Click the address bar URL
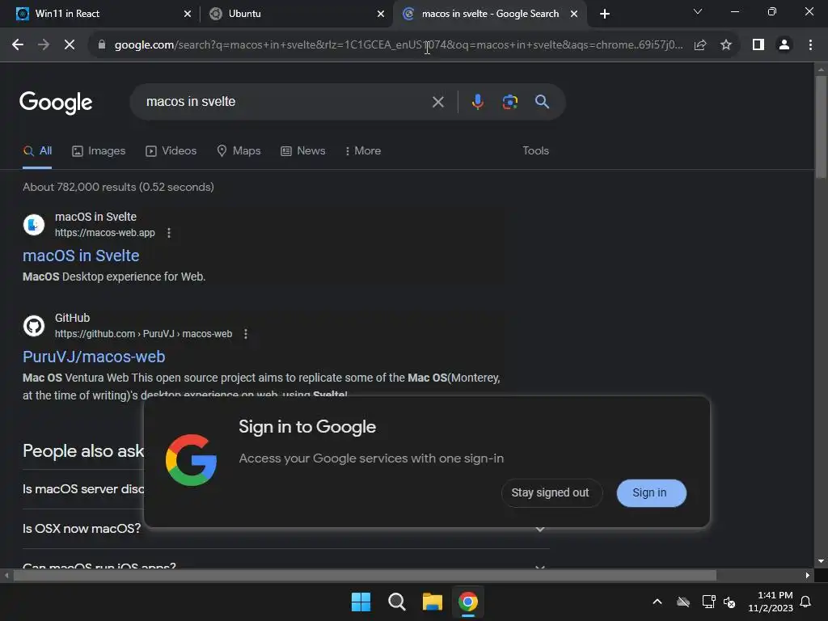This screenshot has width=828, height=621. (x=398, y=45)
